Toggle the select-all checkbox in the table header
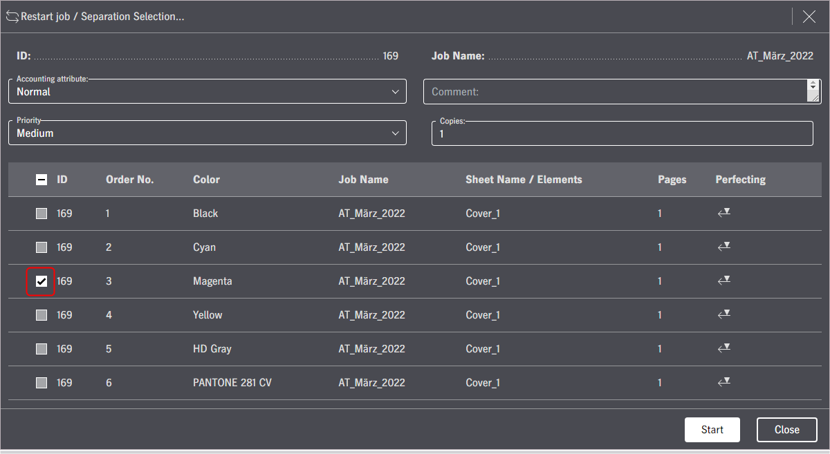 tap(41, 179)
